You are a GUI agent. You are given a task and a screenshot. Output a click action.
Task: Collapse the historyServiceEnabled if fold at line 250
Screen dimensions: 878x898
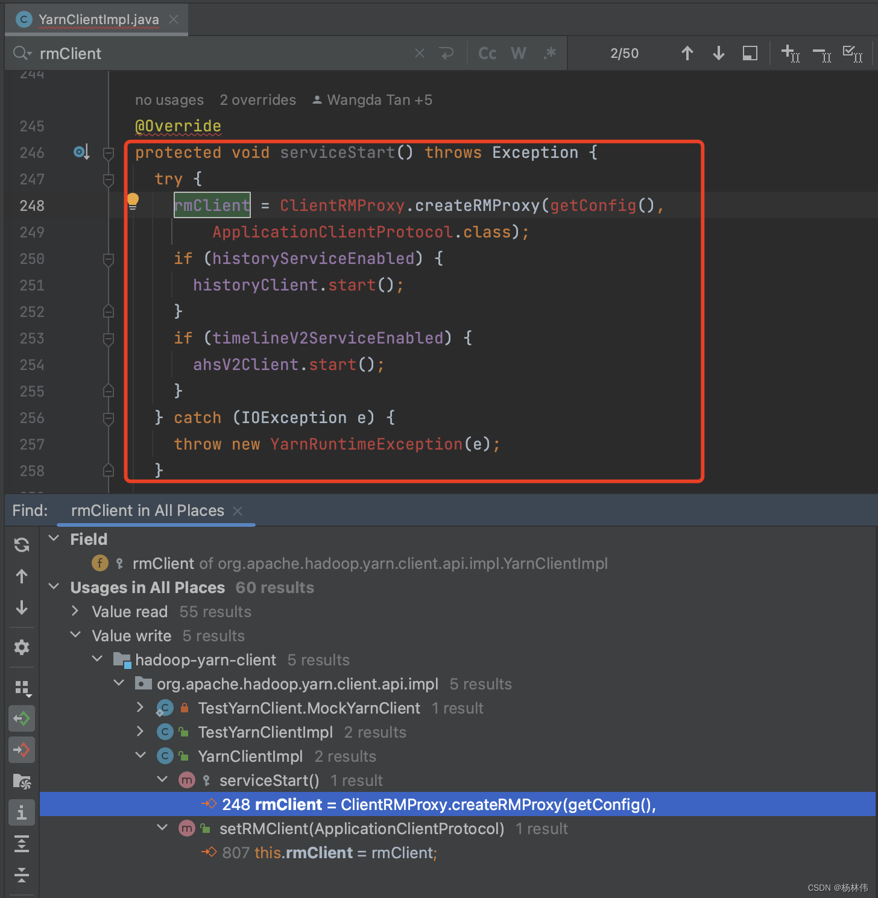pyautogui.click(x=109, y=259)
